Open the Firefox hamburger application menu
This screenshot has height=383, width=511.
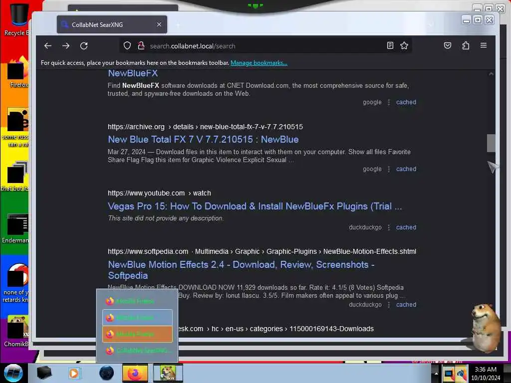[x=483, y=45]
